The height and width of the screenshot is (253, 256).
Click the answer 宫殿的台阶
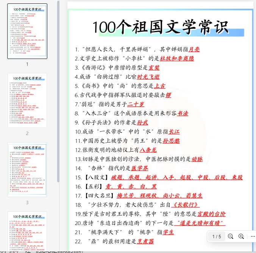pos(211,214)
